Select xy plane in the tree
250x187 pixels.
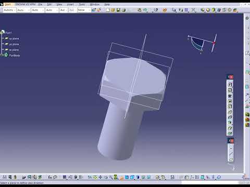(x=14, y=38)
